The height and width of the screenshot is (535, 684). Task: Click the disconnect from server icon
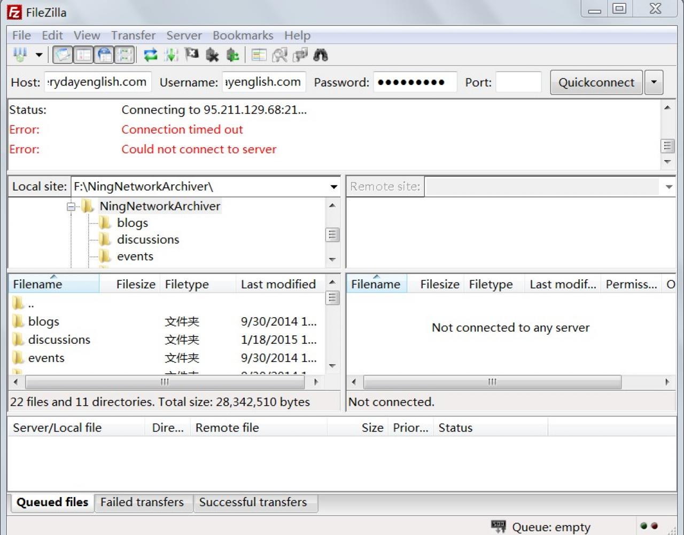pos(212,54)
